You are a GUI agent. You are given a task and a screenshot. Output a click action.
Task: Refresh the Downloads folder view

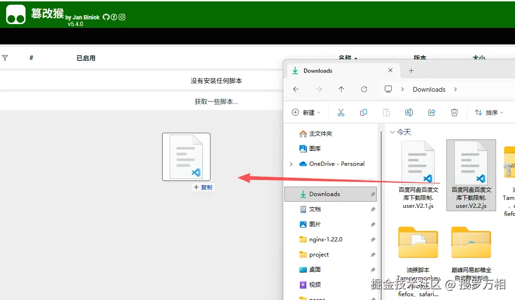click(364, 89)
